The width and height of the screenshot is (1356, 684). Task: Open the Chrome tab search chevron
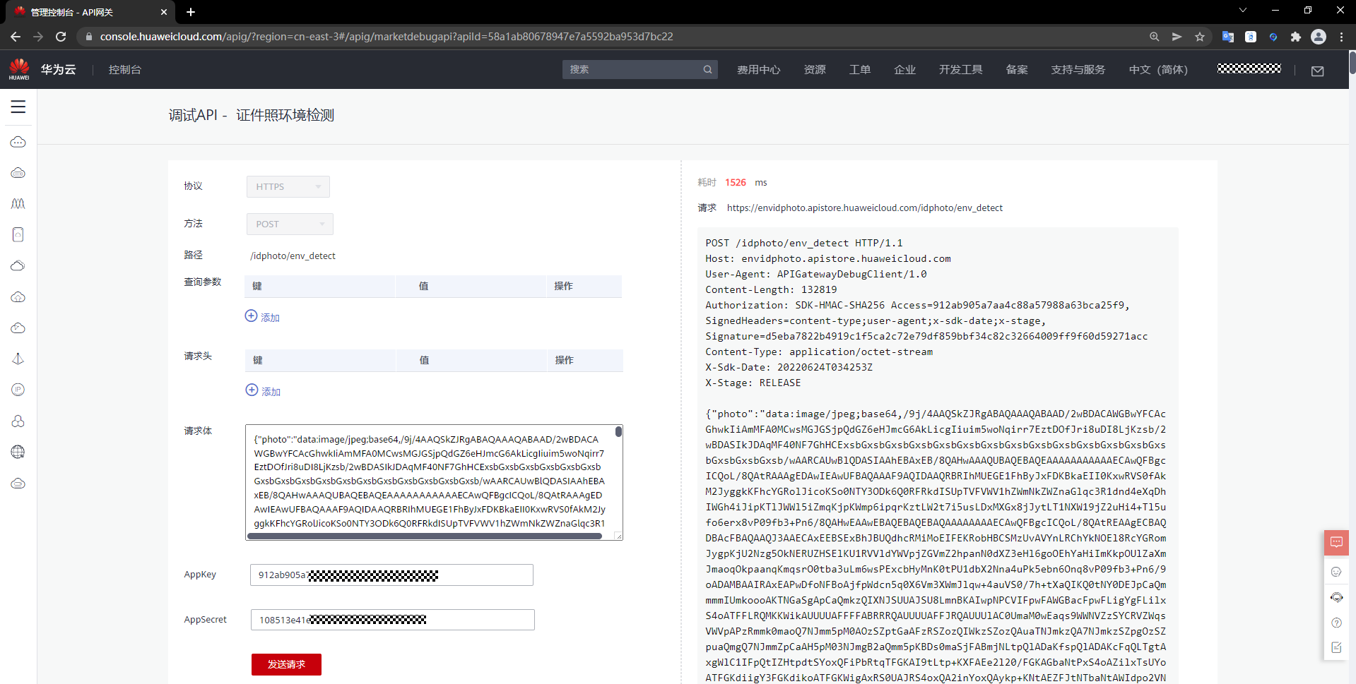pyautogui.click(x=1243, y=11)
